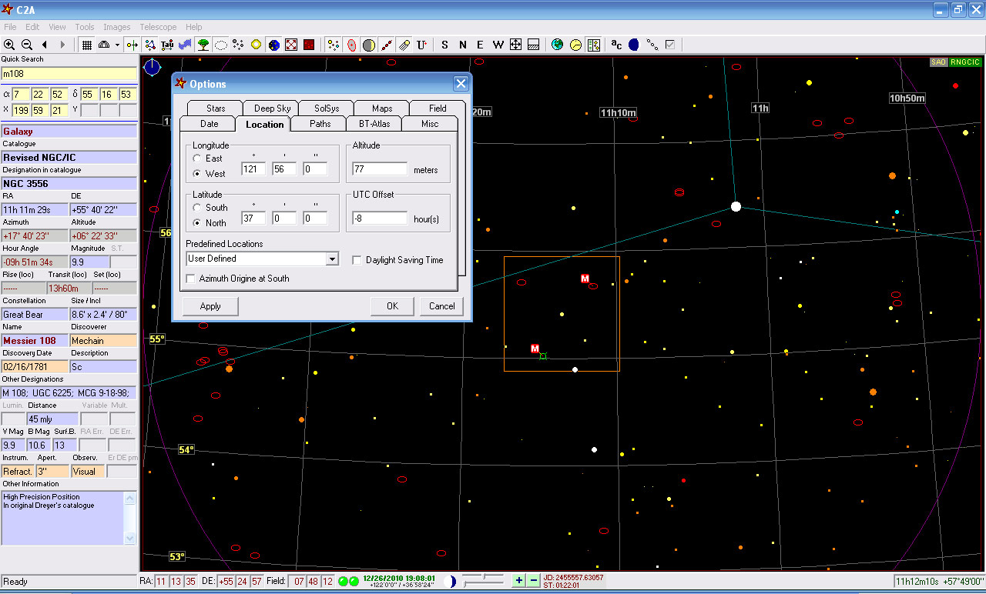Open the Maps options tab
Screen dimensions: 986x594
(382, 108)
